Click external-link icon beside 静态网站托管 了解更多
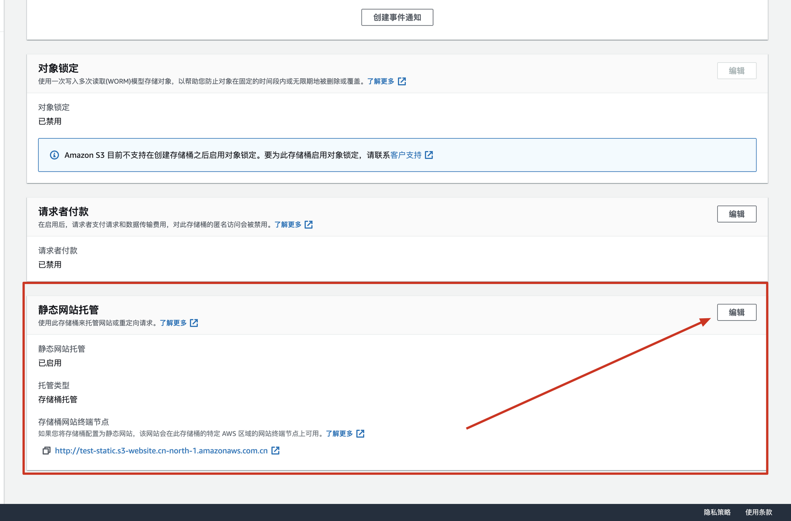Screen dimensions: 791x521 click(194, 323)
